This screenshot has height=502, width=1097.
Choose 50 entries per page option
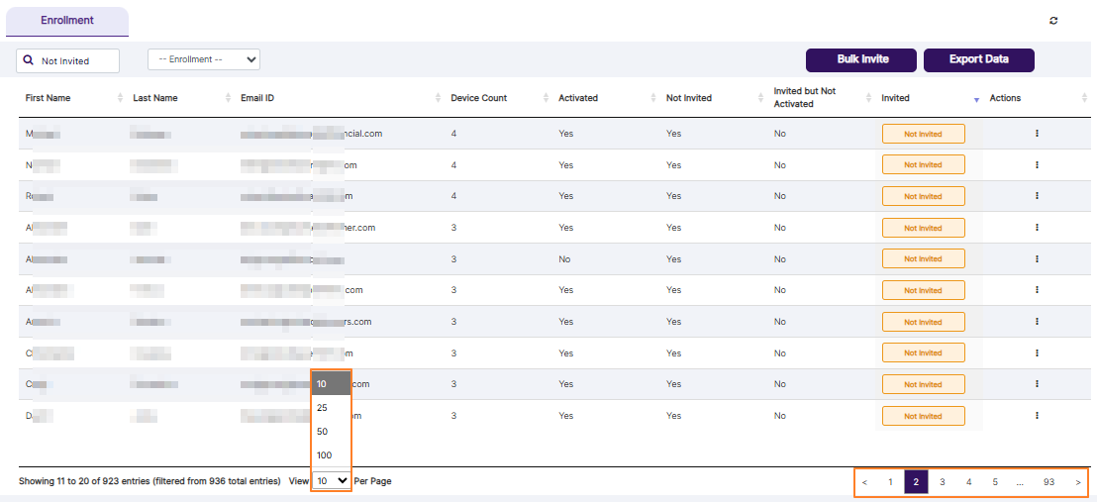[x=331, y=432]
